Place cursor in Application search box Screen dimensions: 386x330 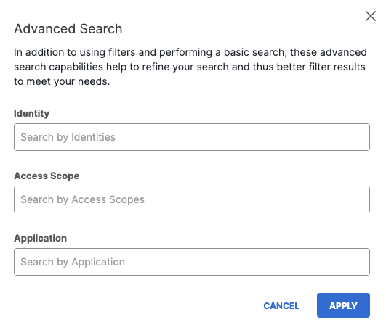tap(192, 262)
